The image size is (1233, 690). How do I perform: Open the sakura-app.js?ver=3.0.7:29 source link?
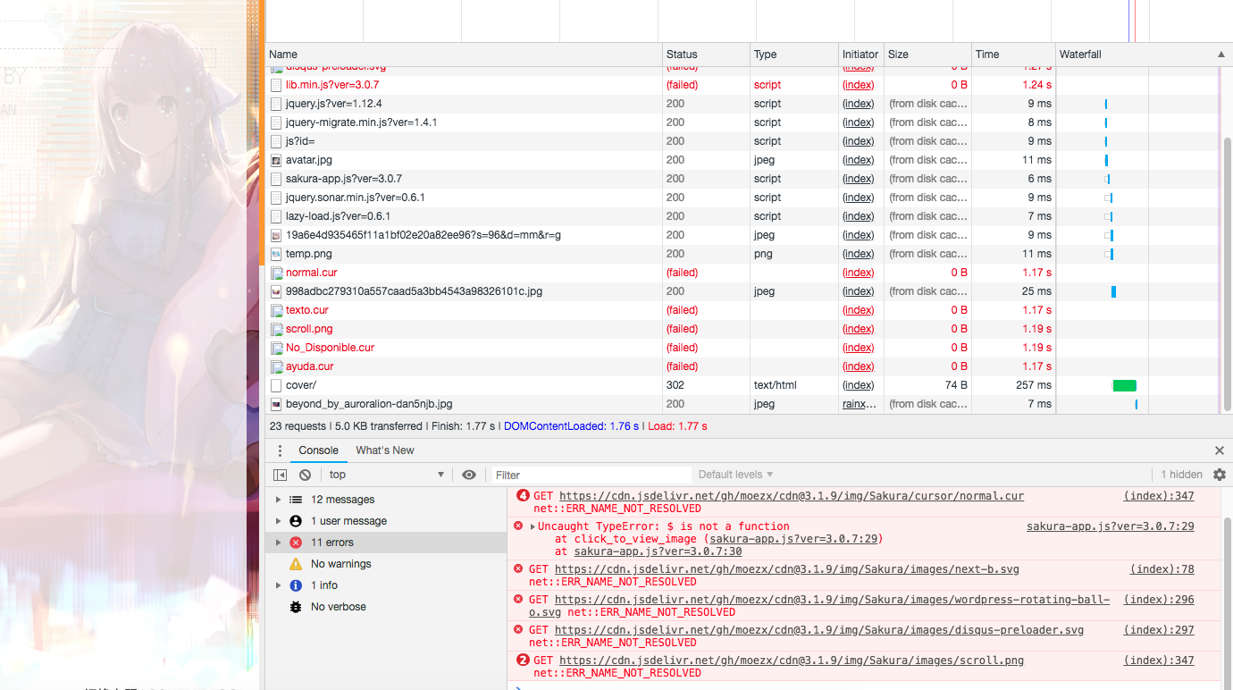click(1110, 526)
